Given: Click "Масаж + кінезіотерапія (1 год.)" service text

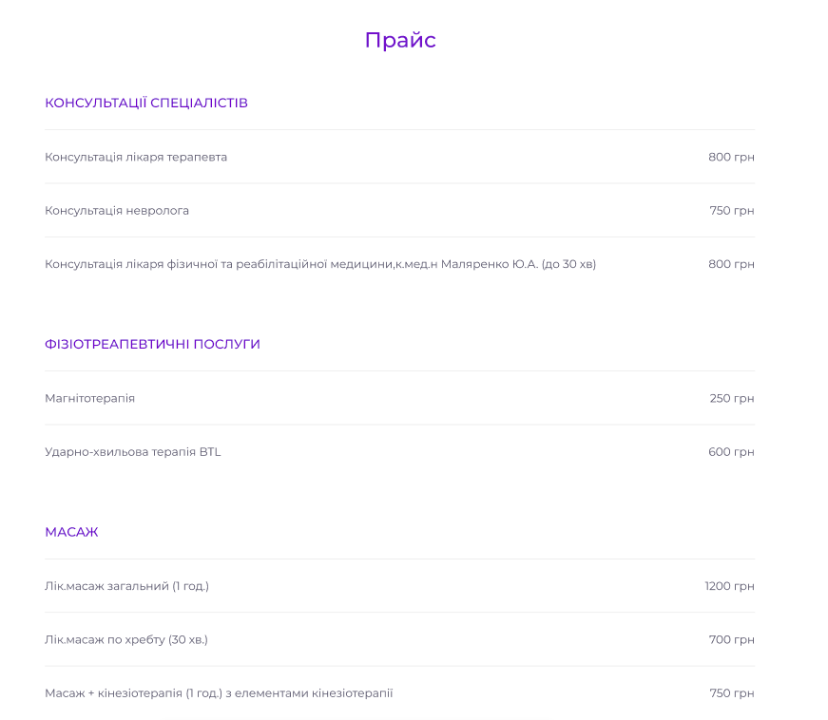Looking at the screenshot, I should 219,693.
